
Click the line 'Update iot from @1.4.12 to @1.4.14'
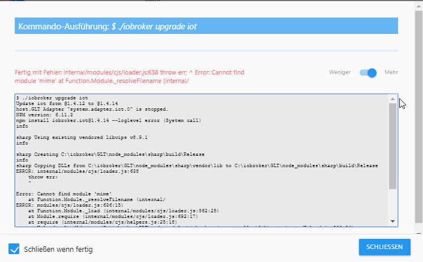[67, 103]
